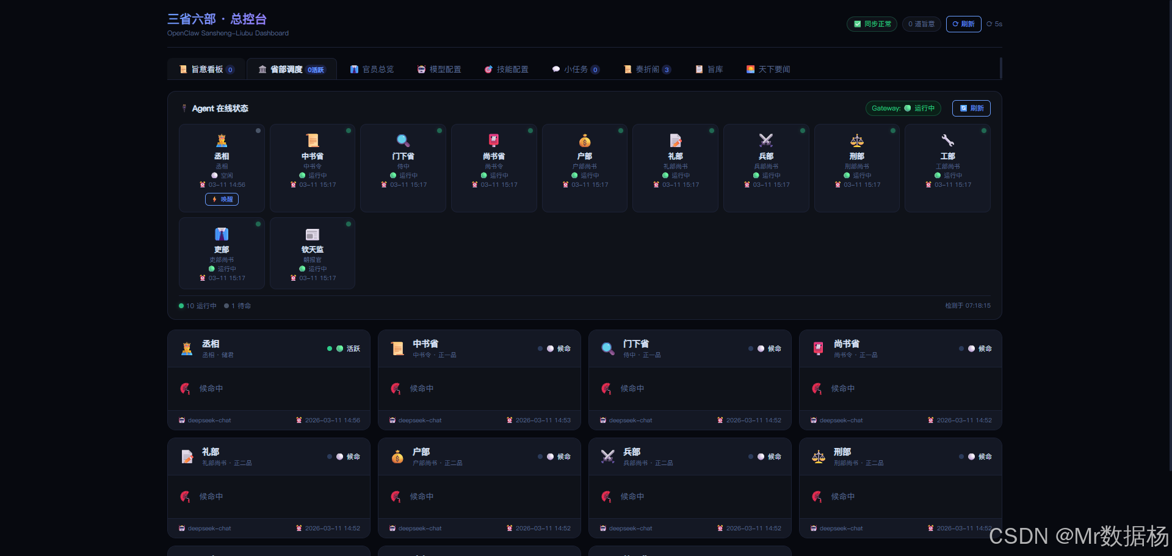Click the 空闲 status on 丞相 grid card

[x=222, y=175]
